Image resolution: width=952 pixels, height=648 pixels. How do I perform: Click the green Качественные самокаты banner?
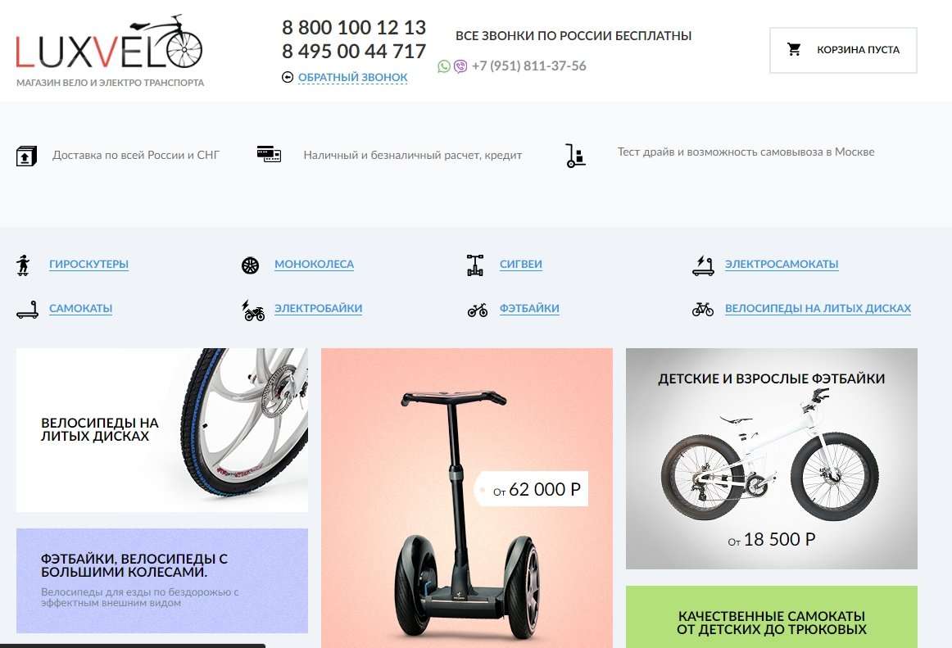tap(772, 617)
